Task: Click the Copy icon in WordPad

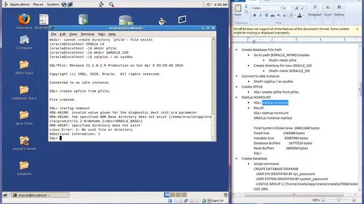Action: (x=246, y=11)
